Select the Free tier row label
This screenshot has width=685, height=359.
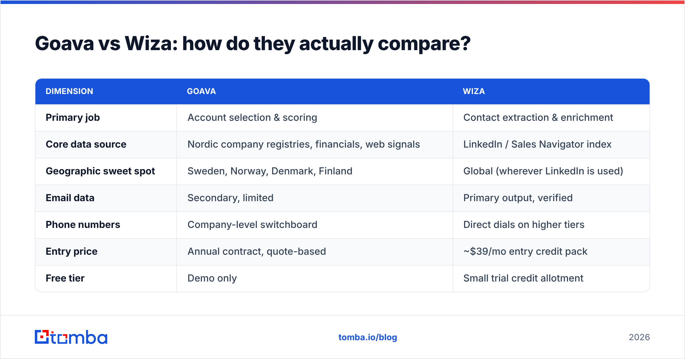[x=65, y=278]
